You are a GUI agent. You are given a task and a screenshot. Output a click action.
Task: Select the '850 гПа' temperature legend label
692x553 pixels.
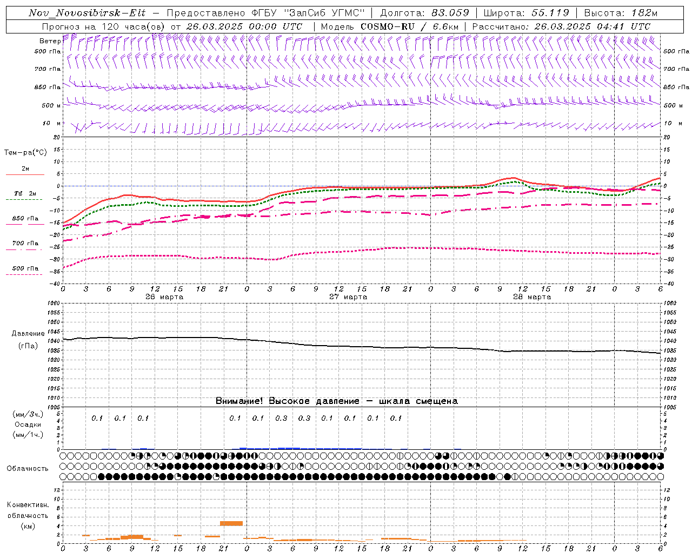(25, 219)
